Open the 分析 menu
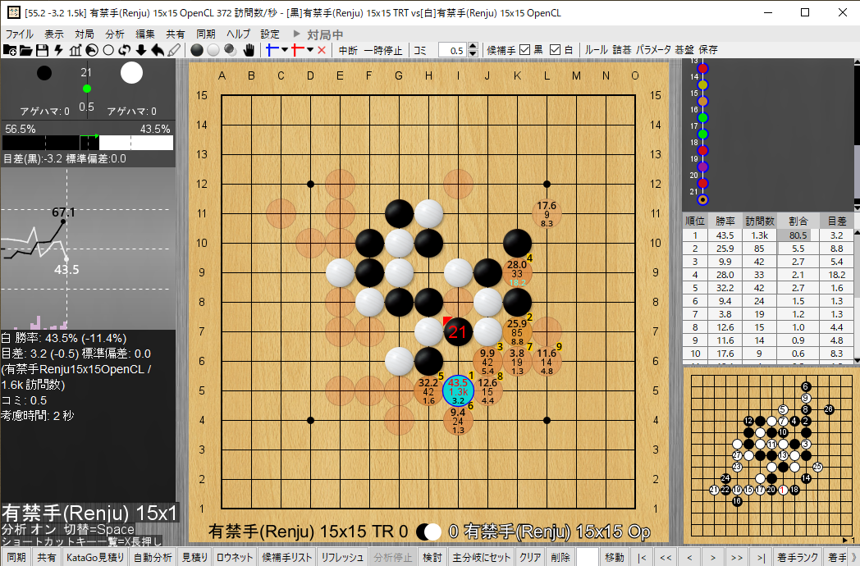 click(115, 34)
